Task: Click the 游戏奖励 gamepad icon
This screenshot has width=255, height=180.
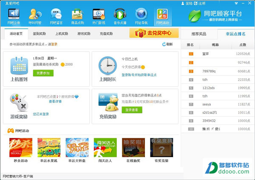Action: pos(19,102)
